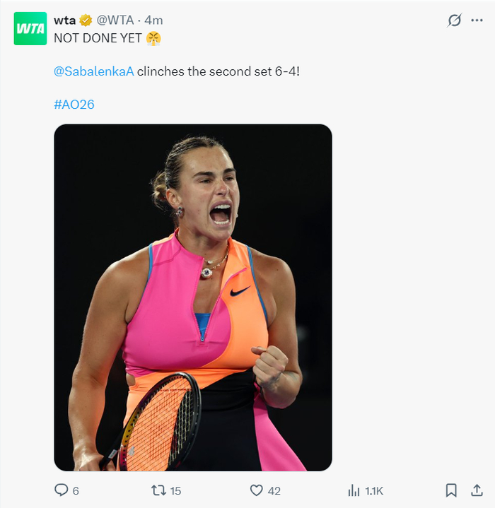Enlarge the tennis player photo

tap(193, 297)
